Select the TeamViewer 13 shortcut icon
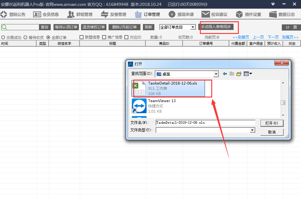301x199 pixels. click(139, 106)
